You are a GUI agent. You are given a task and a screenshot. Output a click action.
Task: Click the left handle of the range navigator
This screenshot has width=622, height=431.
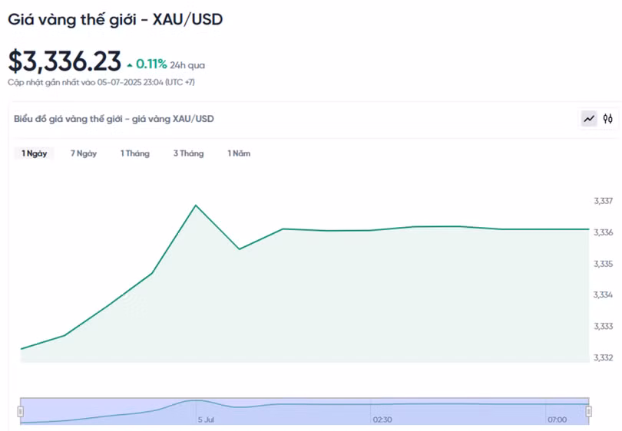point(21,411)
